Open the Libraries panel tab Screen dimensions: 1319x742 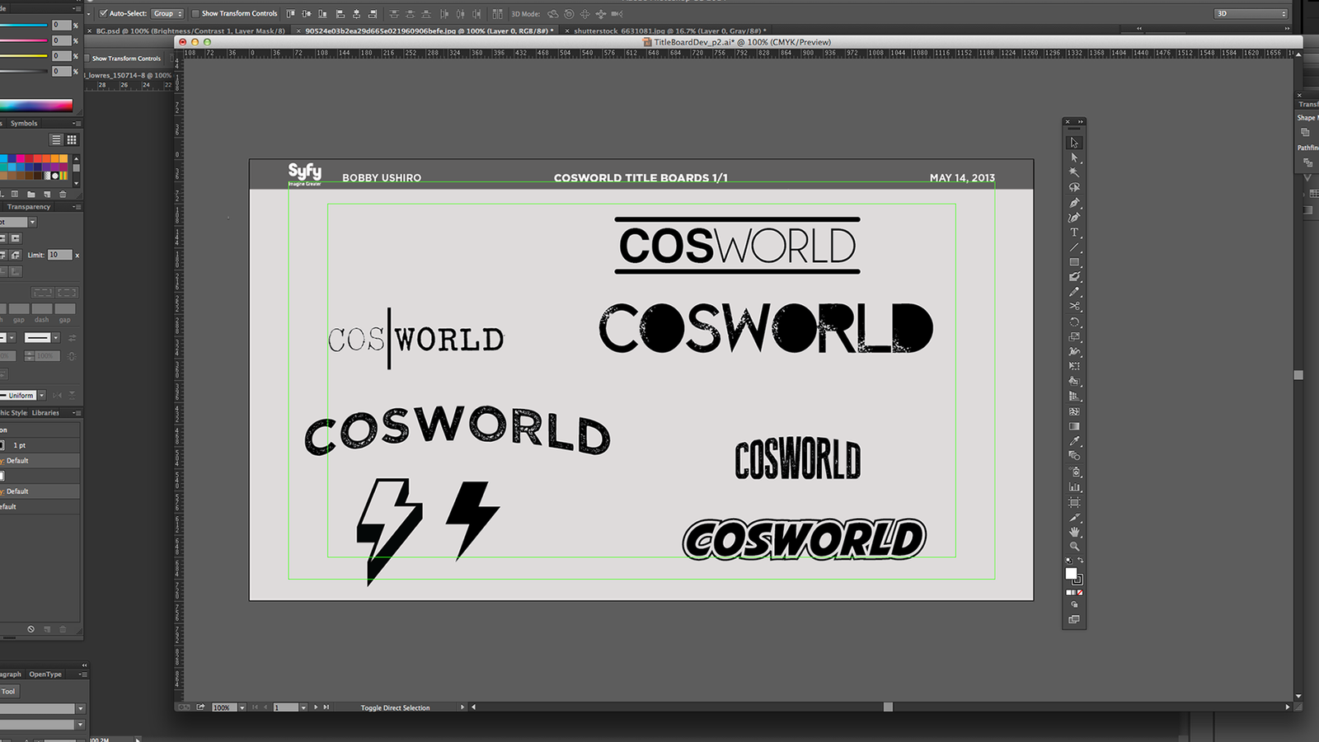pyautogui.click(x=45, y=413)
